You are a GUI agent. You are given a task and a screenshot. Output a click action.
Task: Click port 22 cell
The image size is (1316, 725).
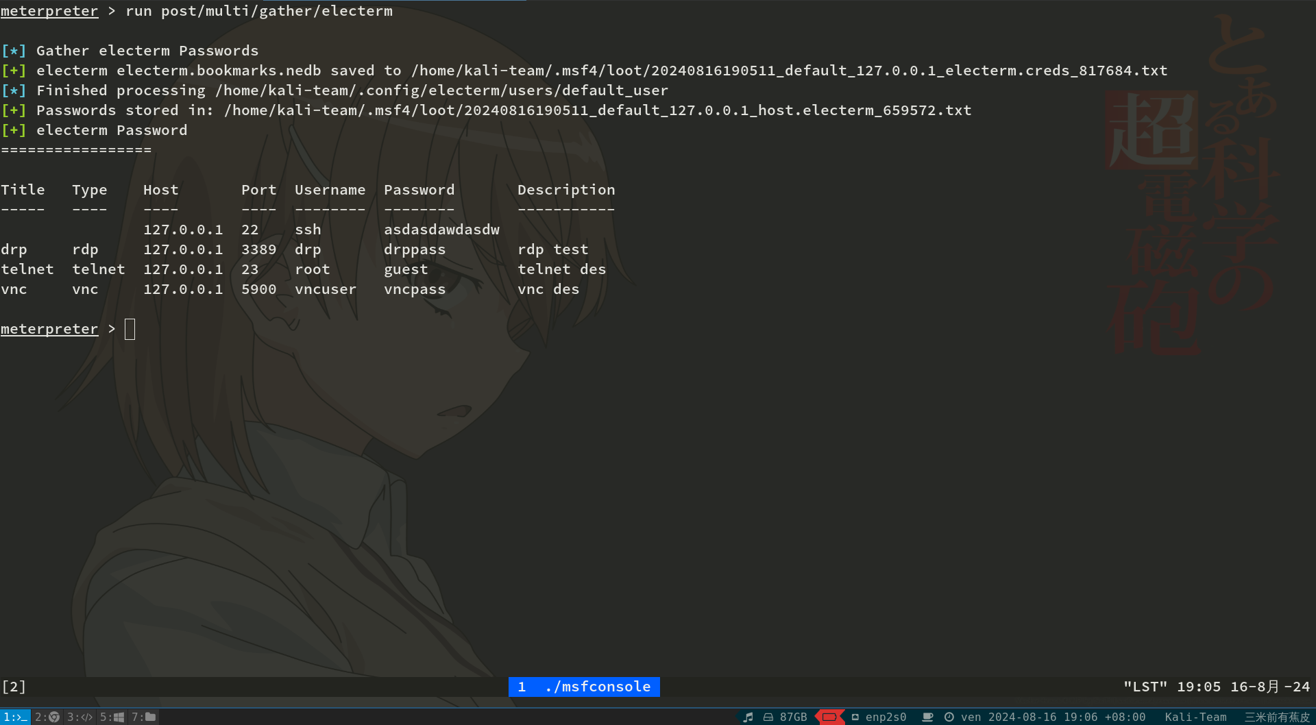[x=250, y=230]
